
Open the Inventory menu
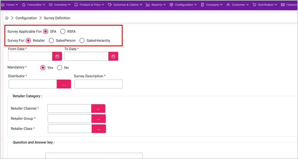60,5
